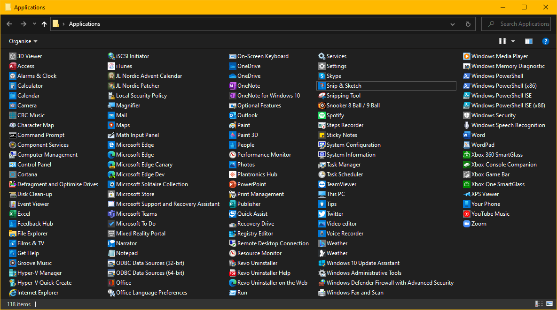
Task: Select the Zoom app icon
Action: (x=466, y=224)
